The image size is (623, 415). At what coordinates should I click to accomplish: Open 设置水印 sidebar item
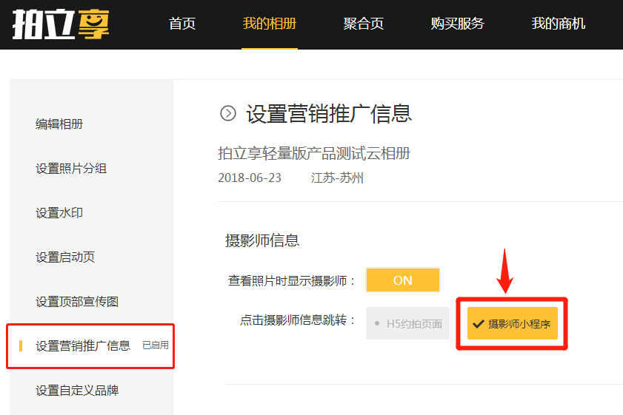coord(59,213)
